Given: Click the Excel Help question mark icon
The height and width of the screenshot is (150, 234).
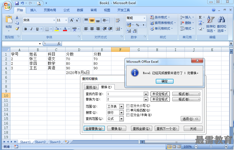Looking at the screenshot, I should tap(214, 10).
